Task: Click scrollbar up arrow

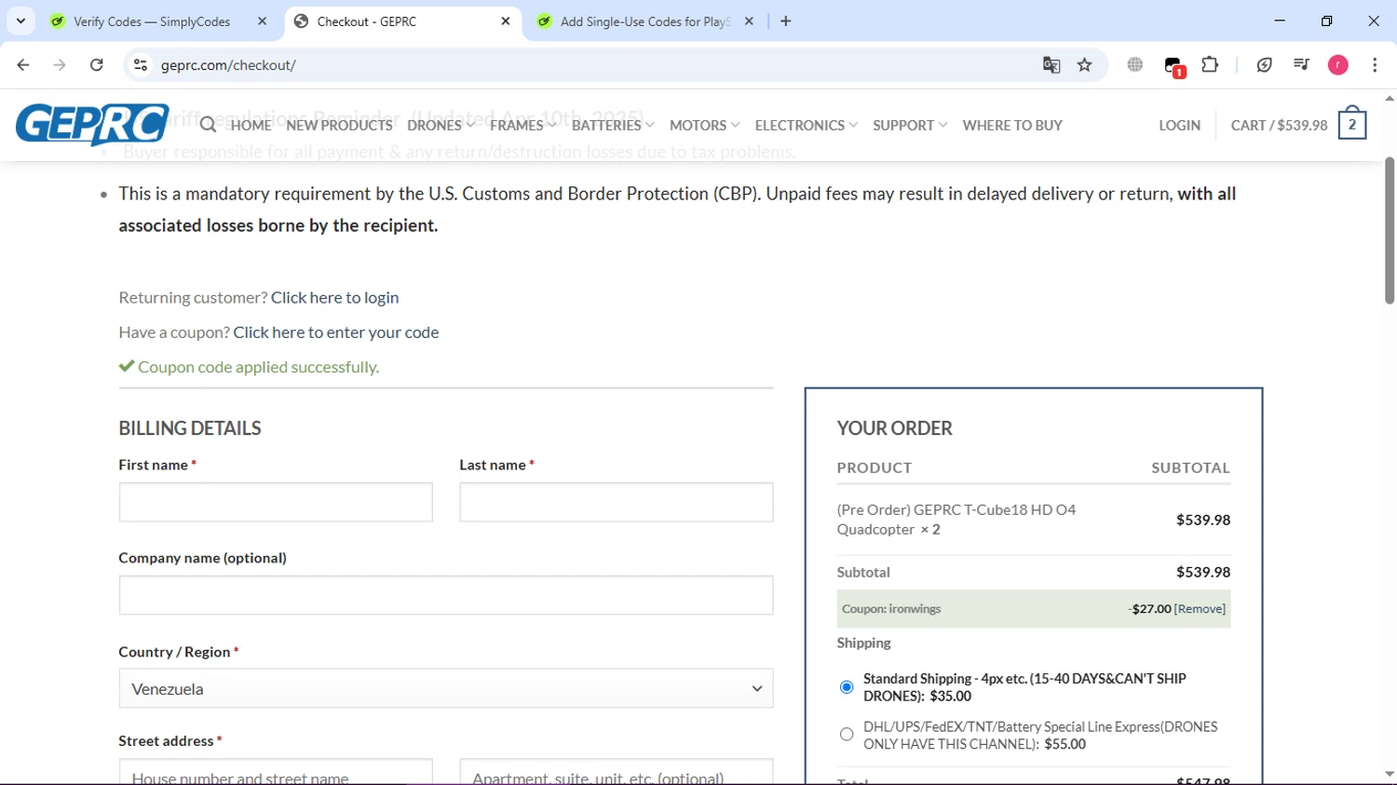Action: [x=1390, y=98]
